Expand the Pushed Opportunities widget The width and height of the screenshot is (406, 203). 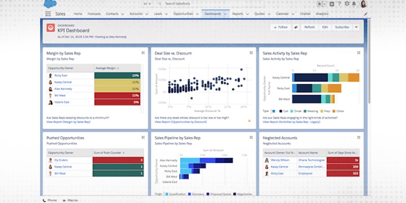[x=143, y=138]
